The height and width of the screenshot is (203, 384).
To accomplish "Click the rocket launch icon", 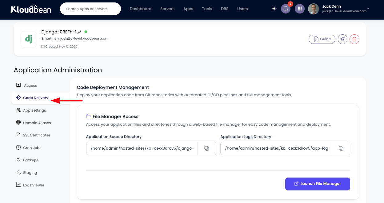I will 342,39.
